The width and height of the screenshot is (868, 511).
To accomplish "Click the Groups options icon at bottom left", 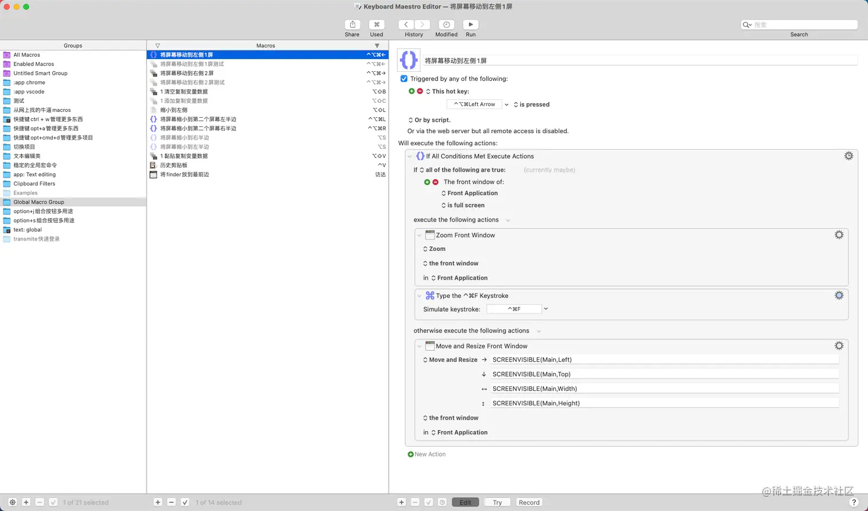I will (x=13, y=502).
